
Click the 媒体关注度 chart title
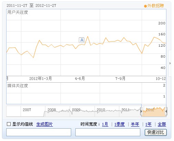[18, 86]
